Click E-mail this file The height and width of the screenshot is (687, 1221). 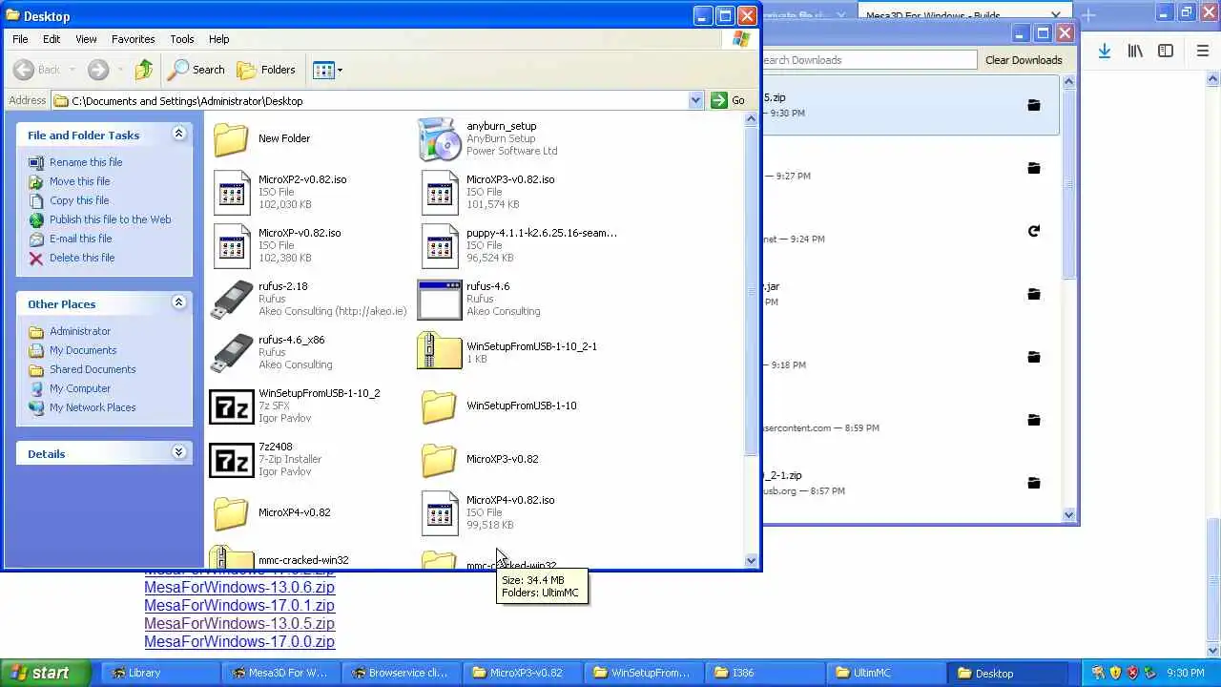[80, 239]
